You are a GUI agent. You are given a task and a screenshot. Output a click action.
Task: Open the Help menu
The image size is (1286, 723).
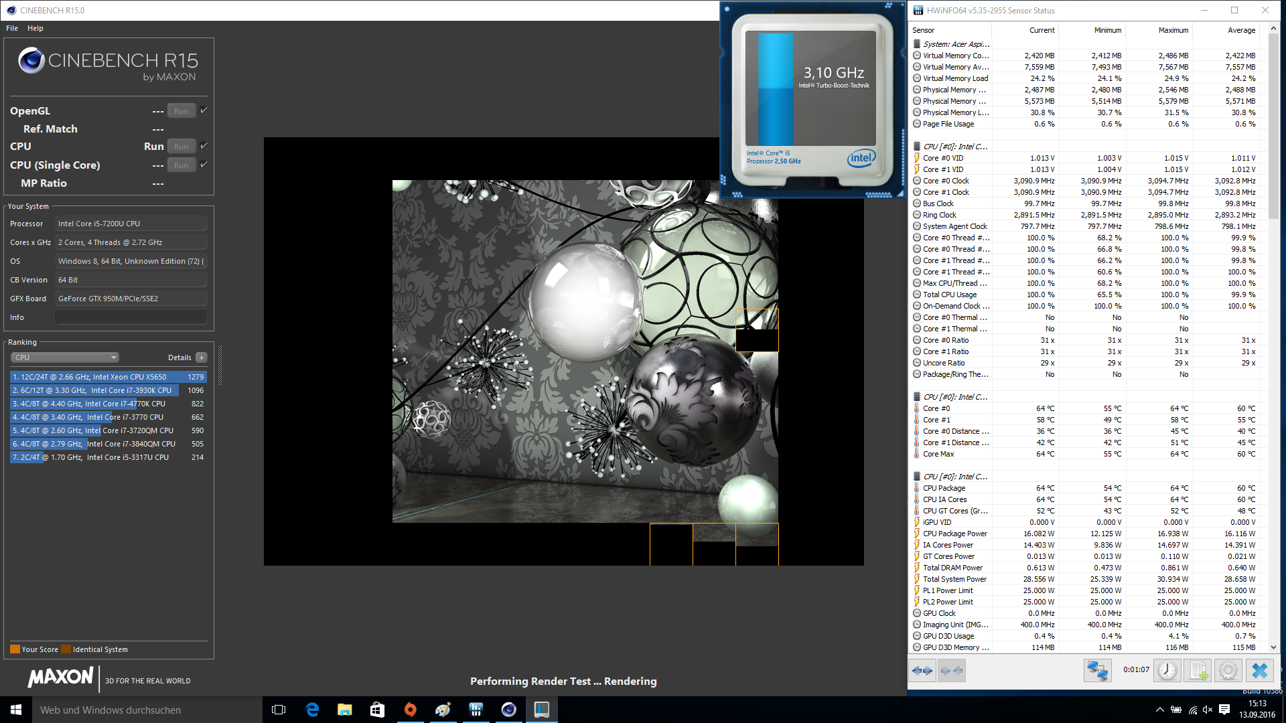35,28
